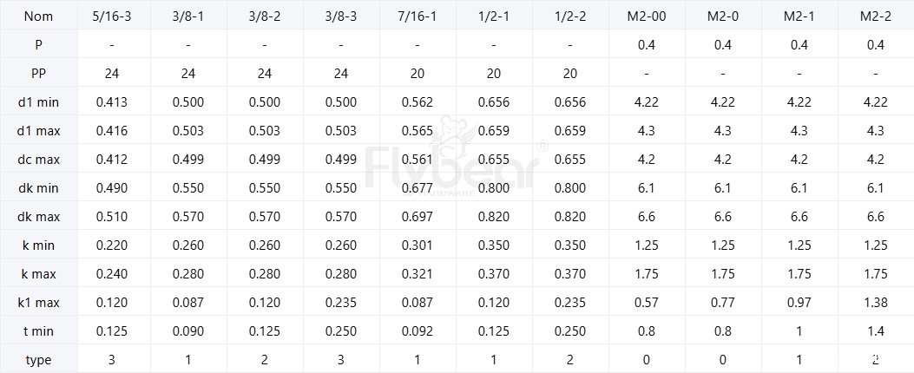Click the 0.677 value cell
Image resolution: width=914 pixels, height=373 pixels.
coord(418,188)
